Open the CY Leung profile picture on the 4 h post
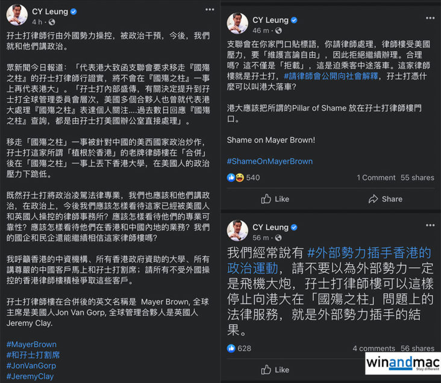This screenshot has width=441, height=383. 17,14
